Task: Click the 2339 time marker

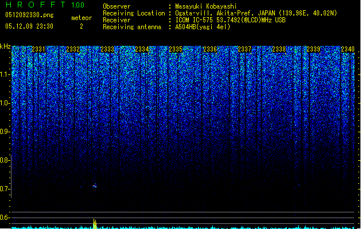Action: point(313,49)
